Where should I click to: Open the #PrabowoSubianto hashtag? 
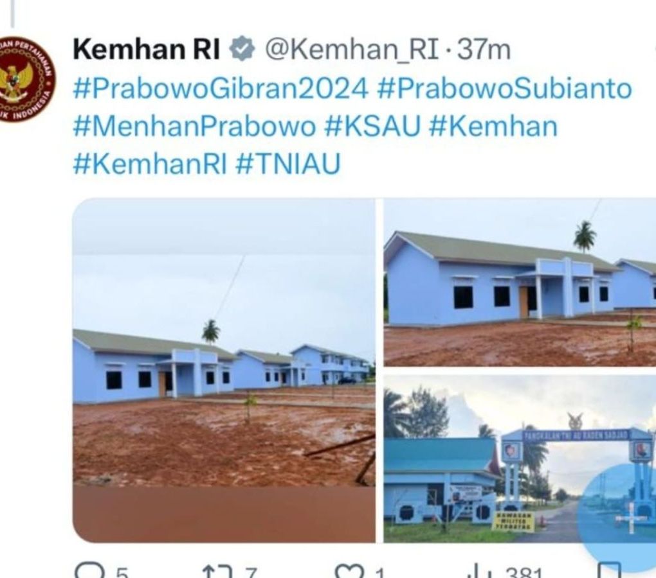pyautogui.click(x=504, y=89)
